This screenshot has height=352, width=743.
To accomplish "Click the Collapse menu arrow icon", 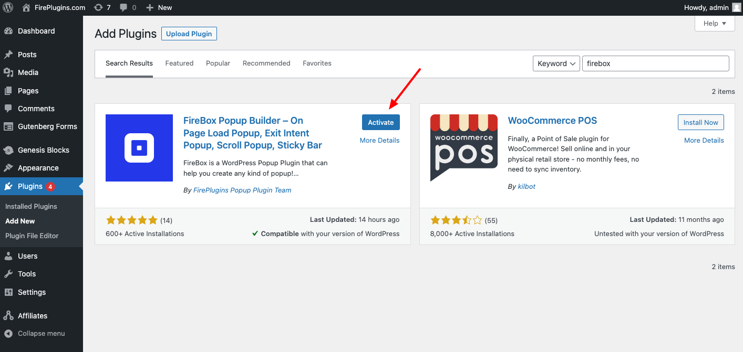I will click(8, 334).
